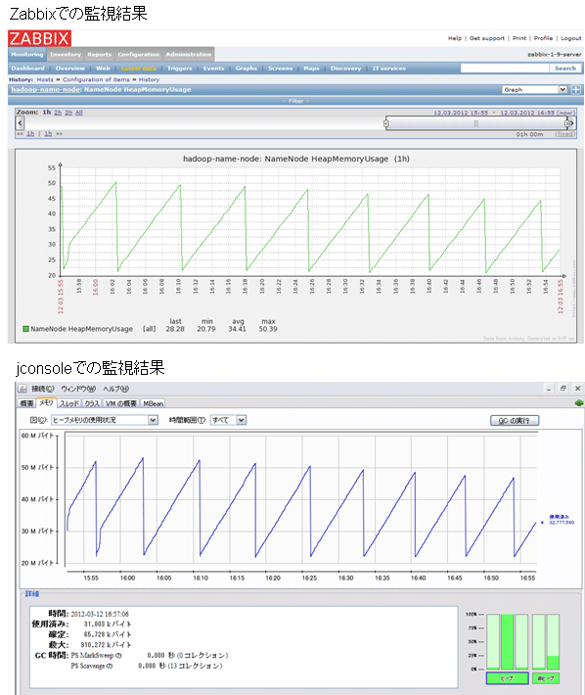Go to Overview submenu

[70, 69]
